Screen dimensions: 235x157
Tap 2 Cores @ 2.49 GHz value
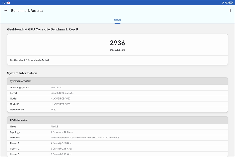pyautogui.click(x=61, y=154)
